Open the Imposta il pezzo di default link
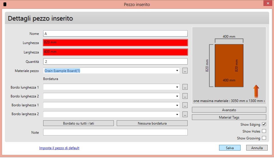This screenshot has height=158, width=274. pos(59,148)
